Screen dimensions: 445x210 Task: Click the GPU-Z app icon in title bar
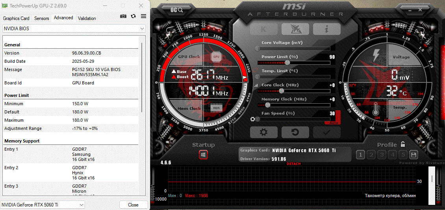5,5
